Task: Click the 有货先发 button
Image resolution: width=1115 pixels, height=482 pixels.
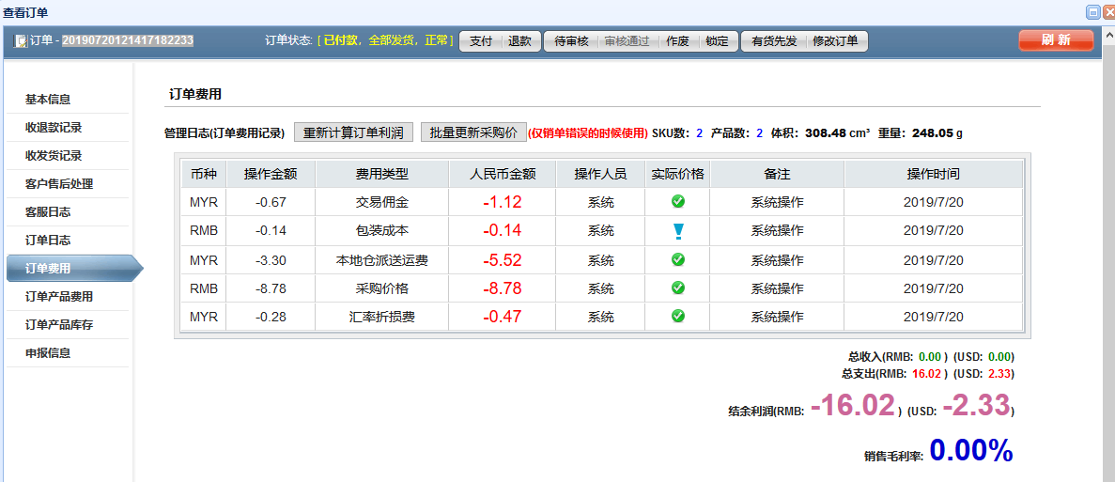Action: pyautogui.click(x=774, y=41)
